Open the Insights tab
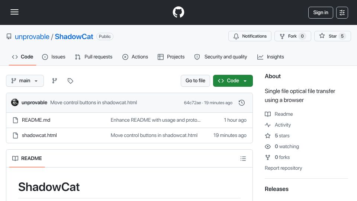Screen dimensions: 357x201 271,57
